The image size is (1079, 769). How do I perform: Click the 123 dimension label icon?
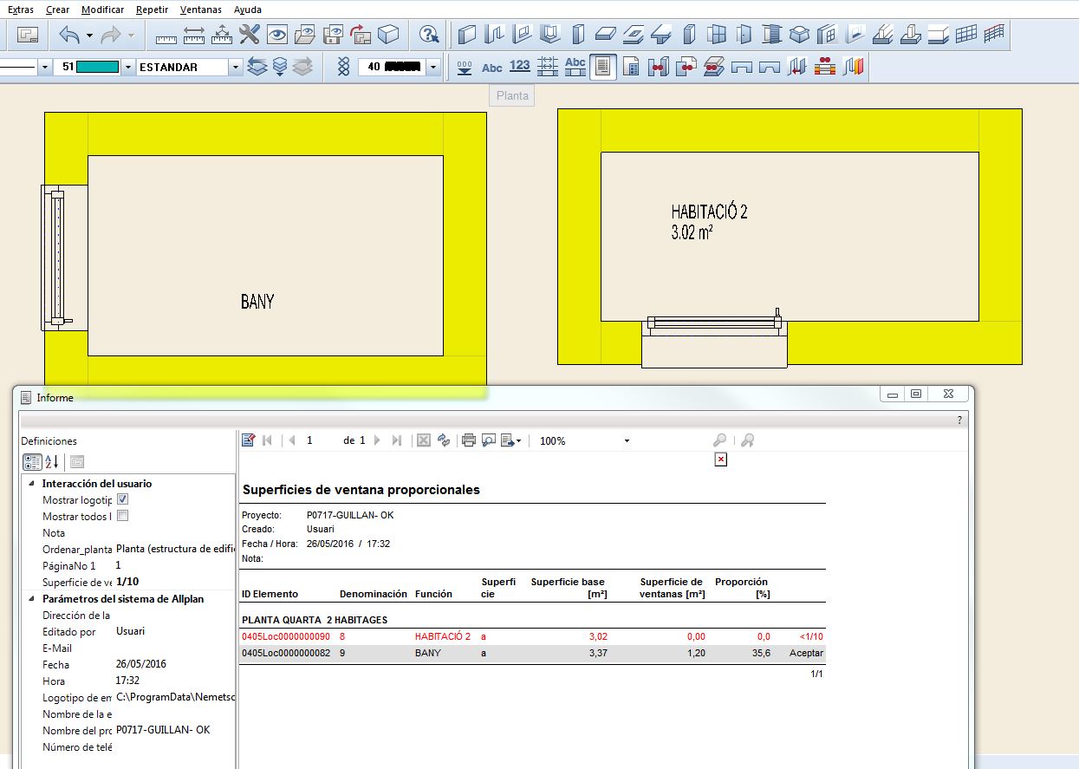click(520, 67)
